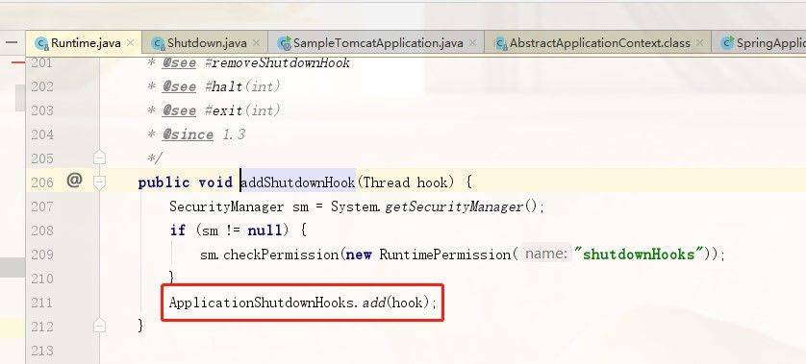Image resolution: width=806 pixels, height=364 pixels.
Task: Click the Runtime.java class file icon
Action: click(x=41, y=43)
